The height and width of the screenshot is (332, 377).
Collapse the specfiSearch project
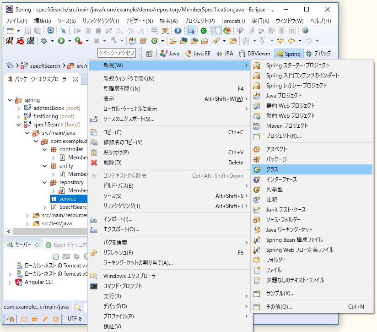[18, 125]
